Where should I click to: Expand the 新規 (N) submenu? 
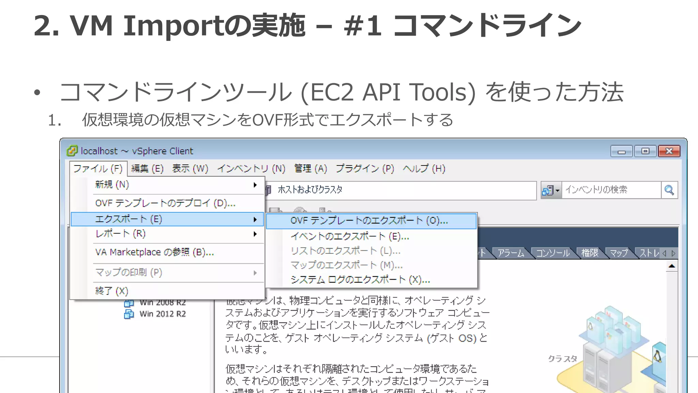click(x=168, y=185)
